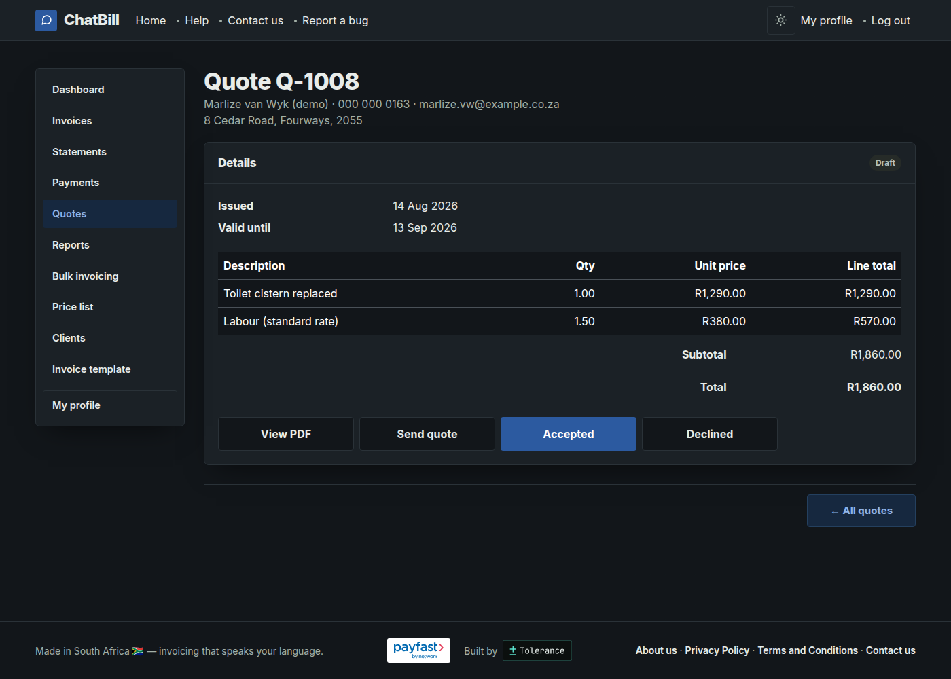Return via the All quotes button

tap(861, 511)
